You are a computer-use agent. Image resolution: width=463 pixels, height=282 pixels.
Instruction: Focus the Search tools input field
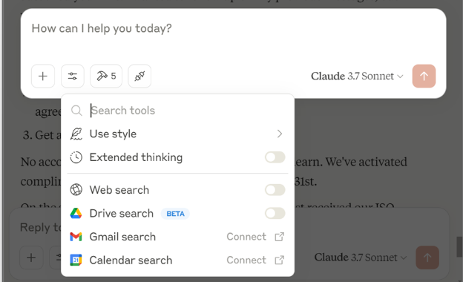(188, 111)
